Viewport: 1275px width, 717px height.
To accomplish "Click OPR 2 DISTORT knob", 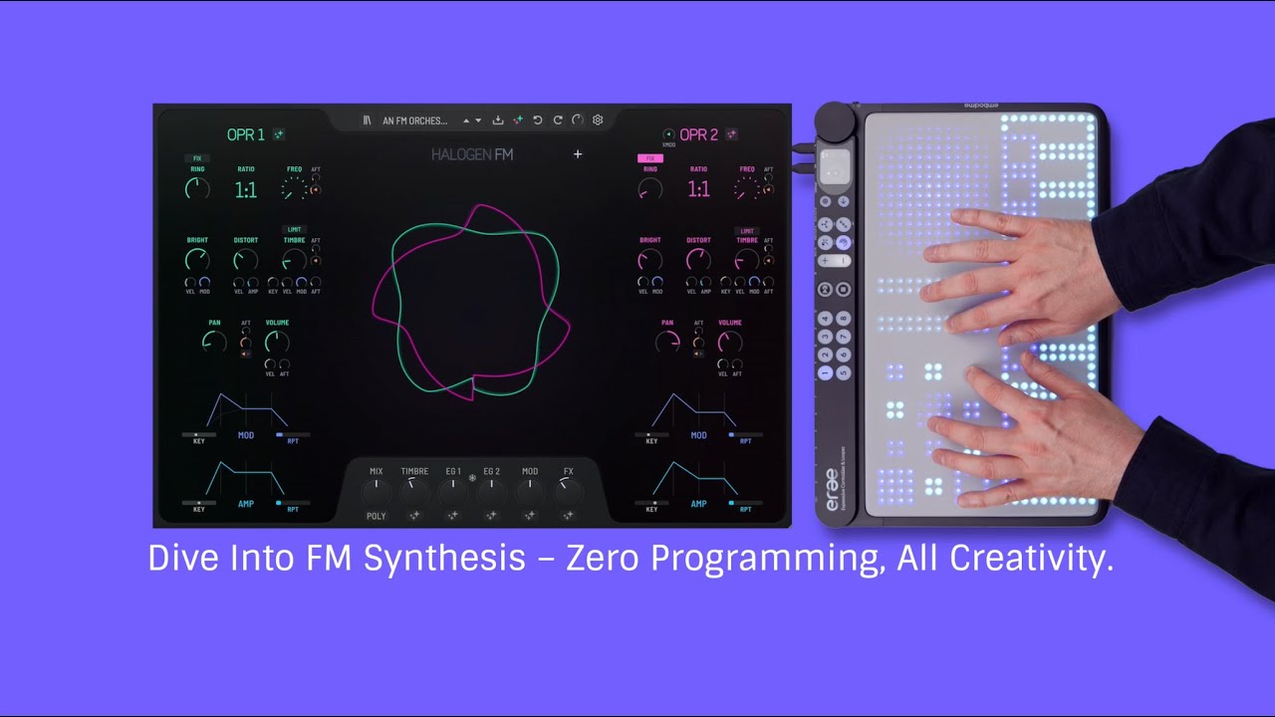I will [x=698, y=260].
